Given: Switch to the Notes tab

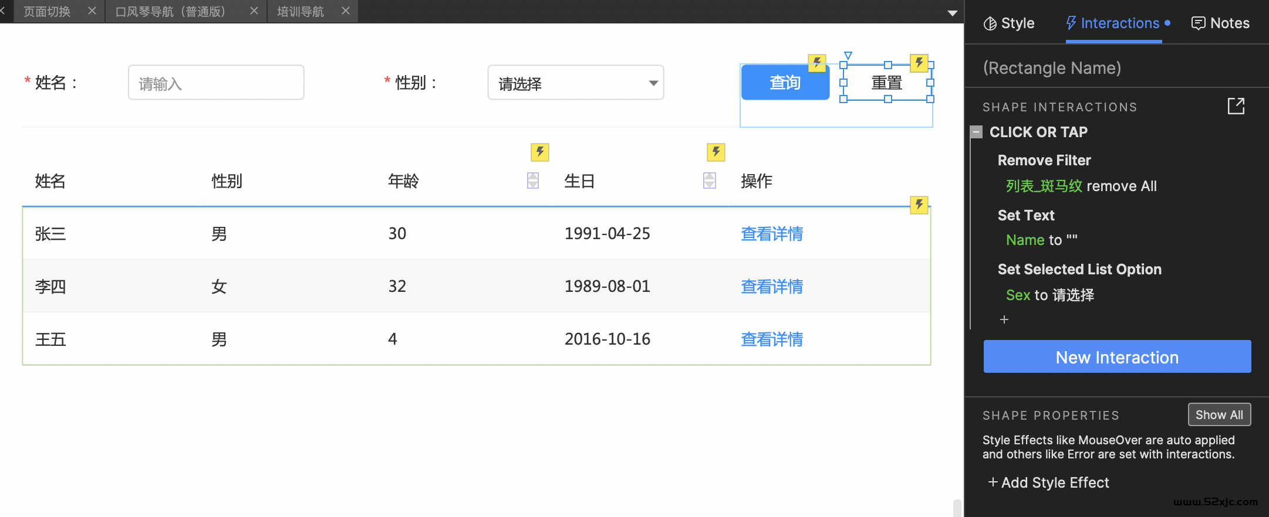Looking at the screenshot, I should point(1220,23).
